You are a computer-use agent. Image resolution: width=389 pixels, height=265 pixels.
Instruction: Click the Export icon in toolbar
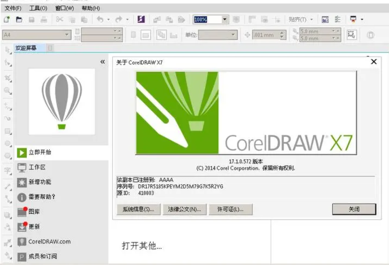(169, 19)
